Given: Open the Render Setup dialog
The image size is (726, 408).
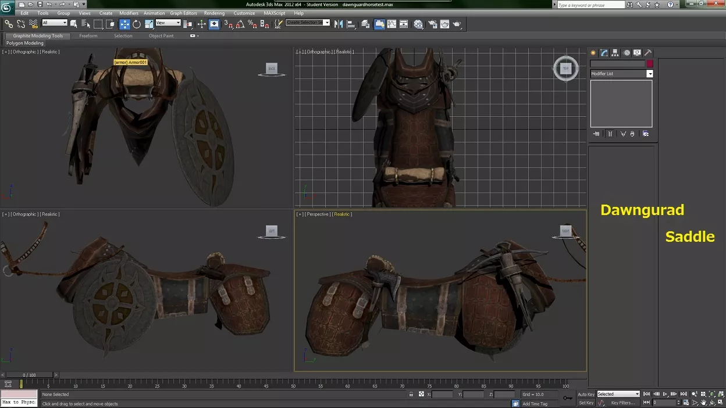Looking at the screenshot, I should pos(432,24).
